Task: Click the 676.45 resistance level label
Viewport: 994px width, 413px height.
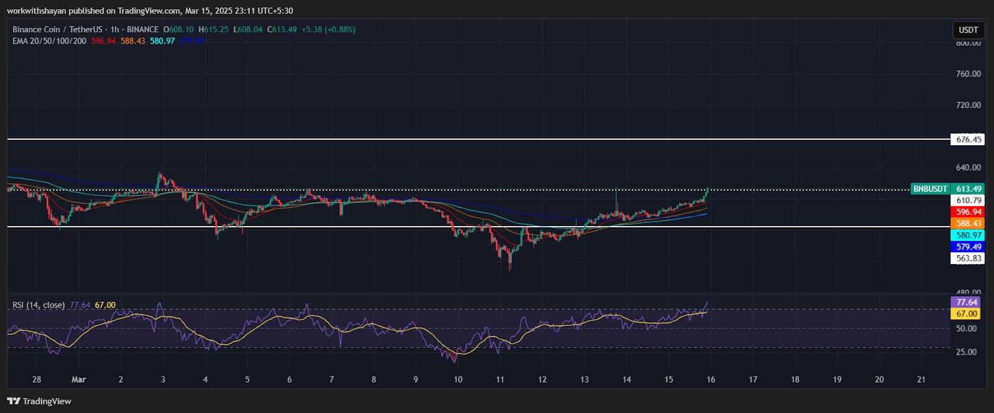Action: pyautogui.click(x=969, y=140)
